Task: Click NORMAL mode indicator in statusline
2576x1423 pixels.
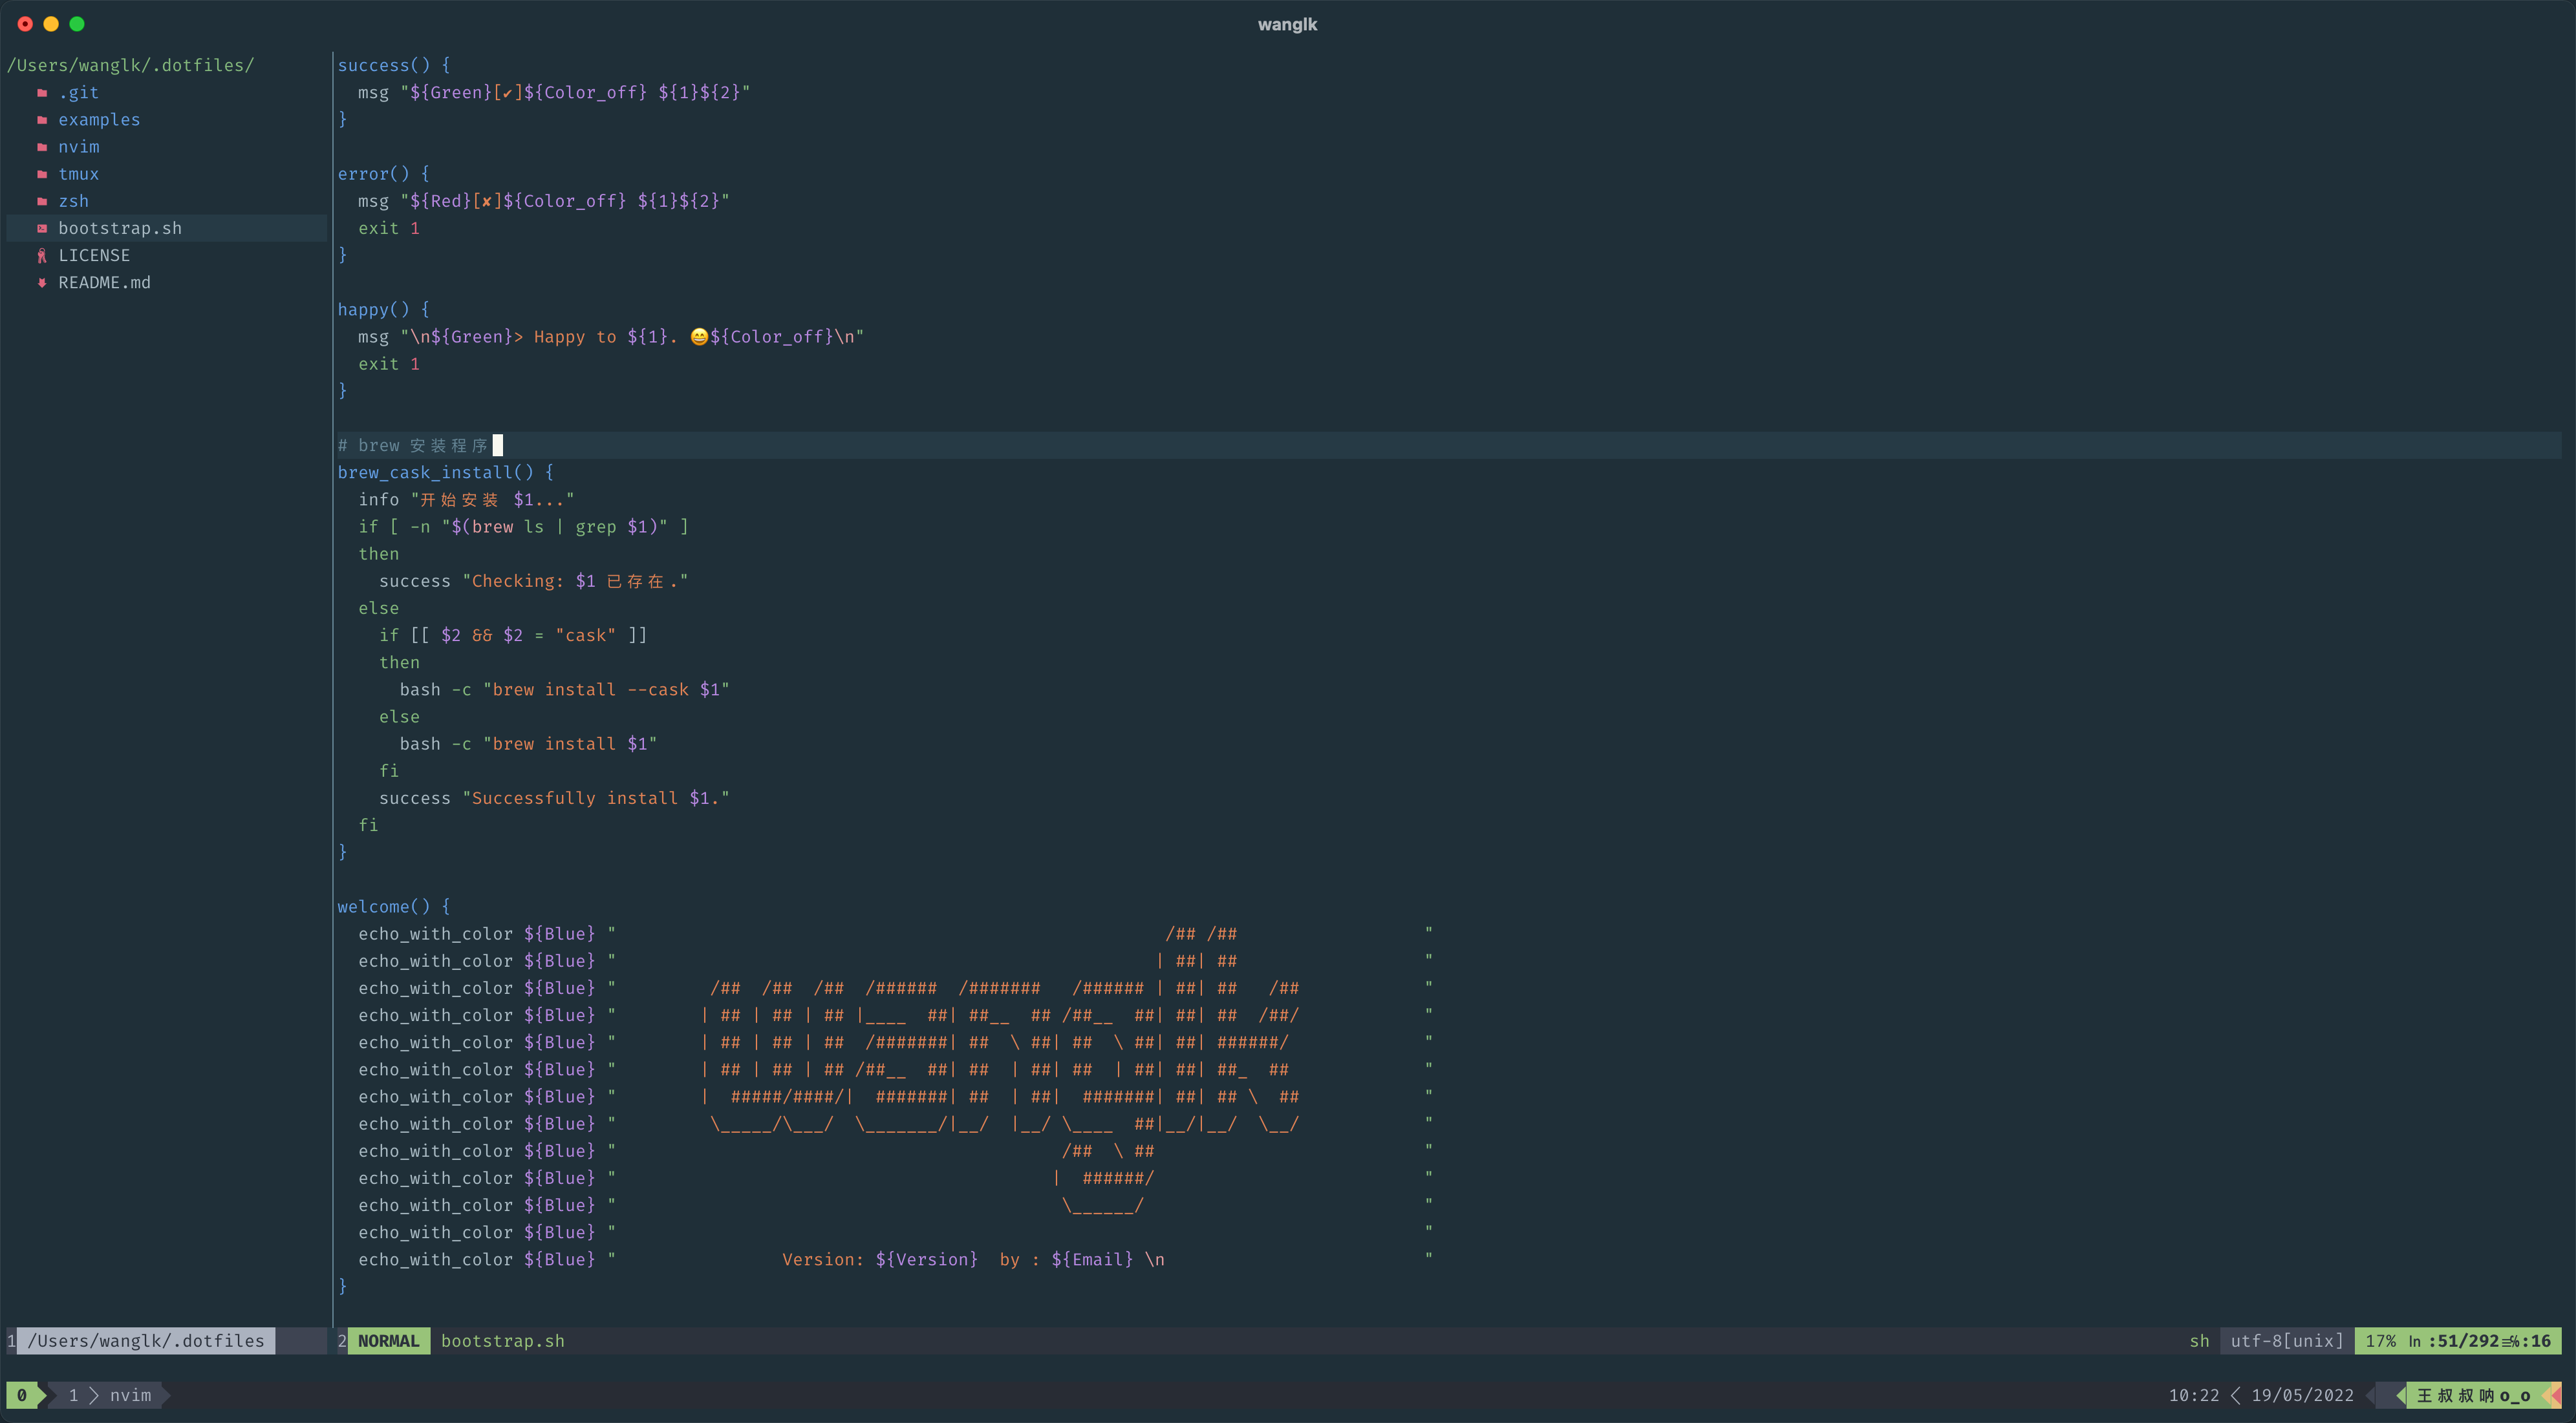Action: click(388, 1341)
